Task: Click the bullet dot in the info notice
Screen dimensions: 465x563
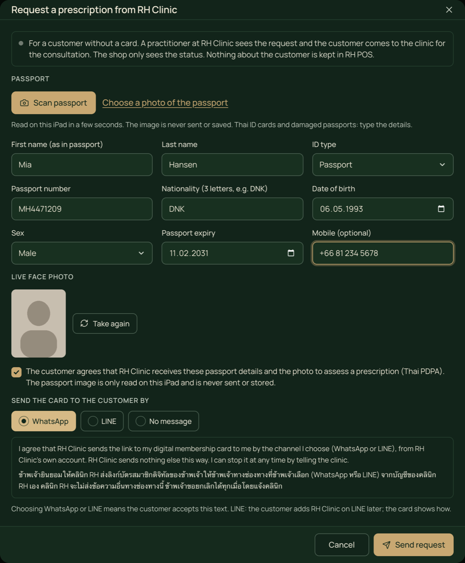Action: [x=21, y=43]
